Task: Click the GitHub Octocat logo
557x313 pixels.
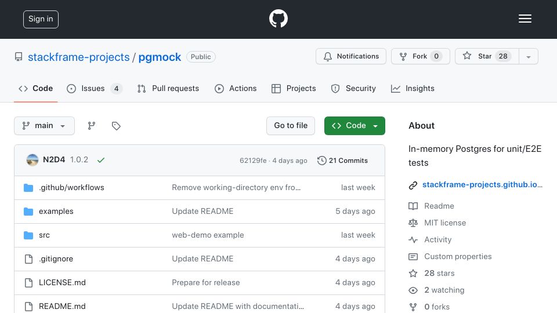Action: pos(278,19)
